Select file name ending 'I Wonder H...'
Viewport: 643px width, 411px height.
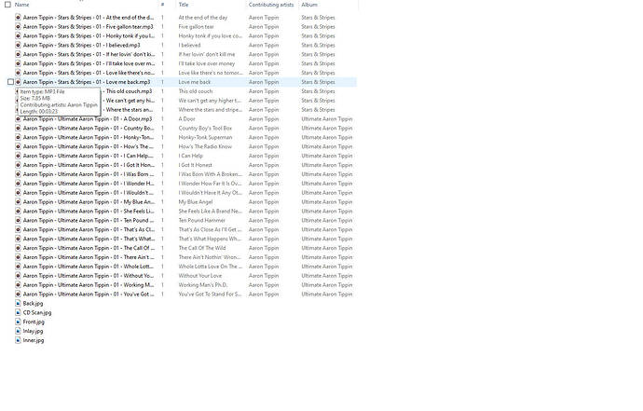89,184
